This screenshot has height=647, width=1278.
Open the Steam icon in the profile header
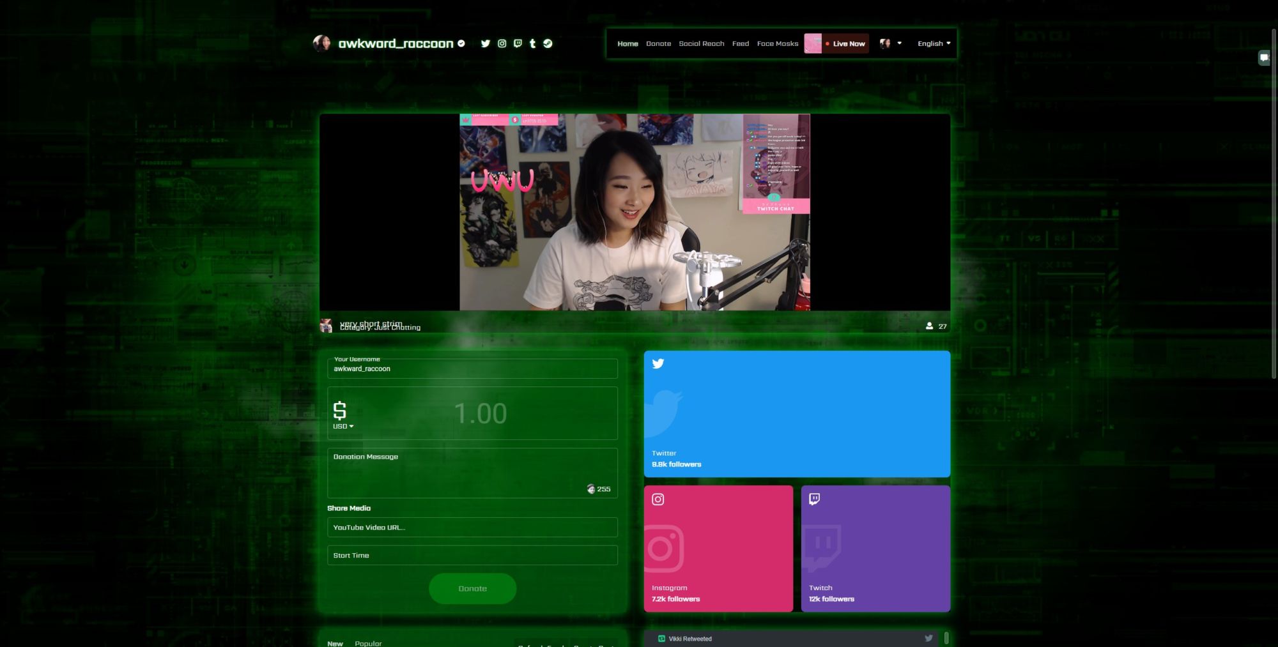(x=548, y=43)
